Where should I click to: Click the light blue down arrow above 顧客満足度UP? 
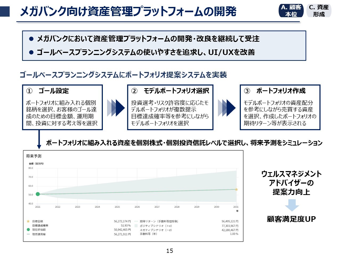pos(292,205)
